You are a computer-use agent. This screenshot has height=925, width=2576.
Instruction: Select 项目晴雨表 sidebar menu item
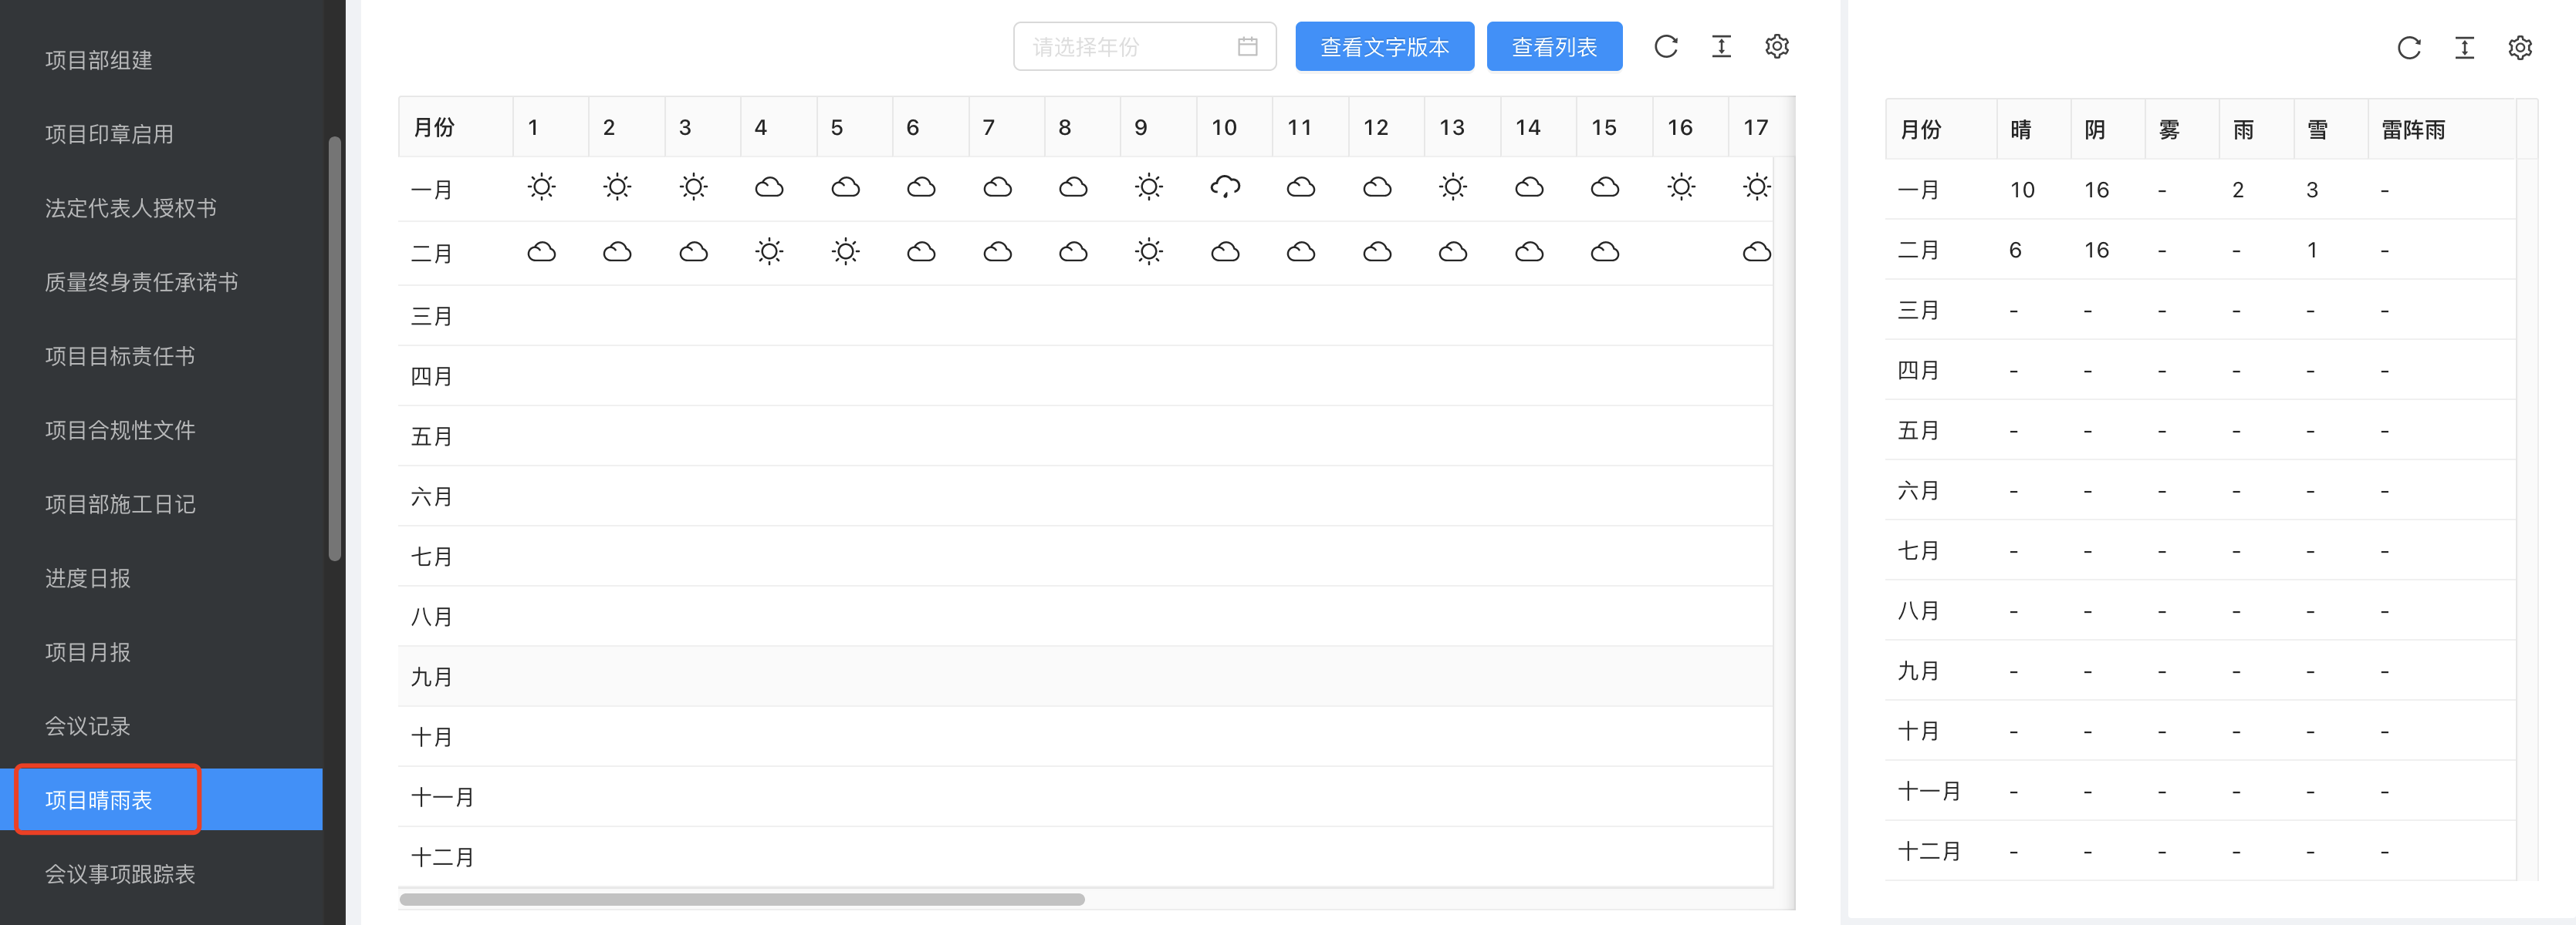pos(98,800)
